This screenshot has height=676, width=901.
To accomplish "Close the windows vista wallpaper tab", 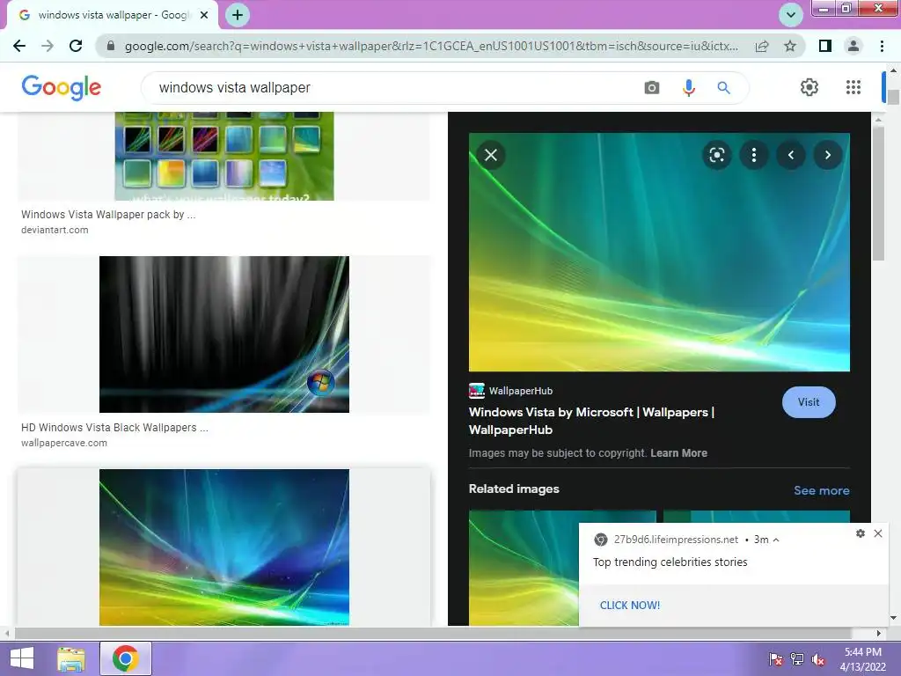I will coord(203,16).
